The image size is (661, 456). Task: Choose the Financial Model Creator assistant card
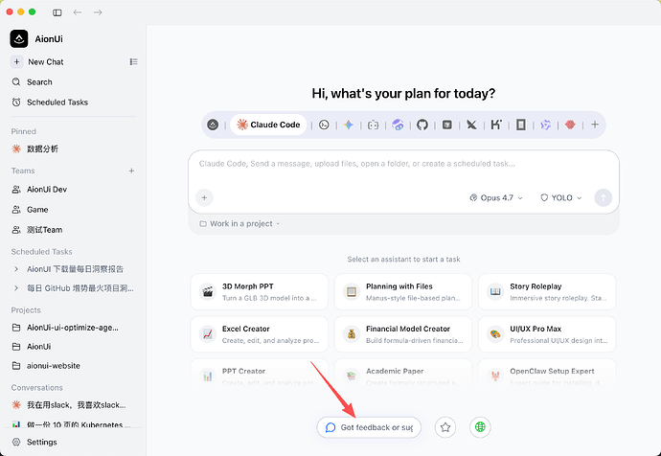pyautogui.click(x=403, y=334)
